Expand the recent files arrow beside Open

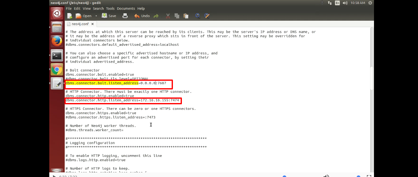96,16
